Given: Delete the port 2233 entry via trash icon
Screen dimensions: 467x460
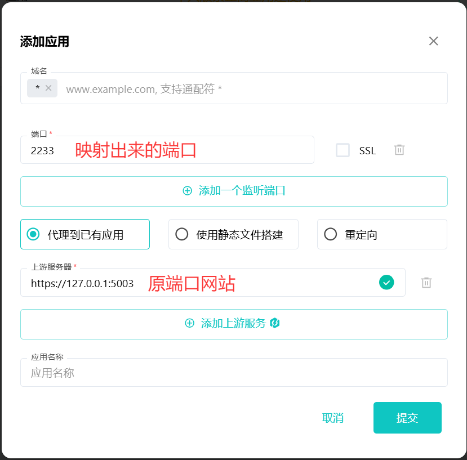Looking at the screenshot, I should 399,150.
